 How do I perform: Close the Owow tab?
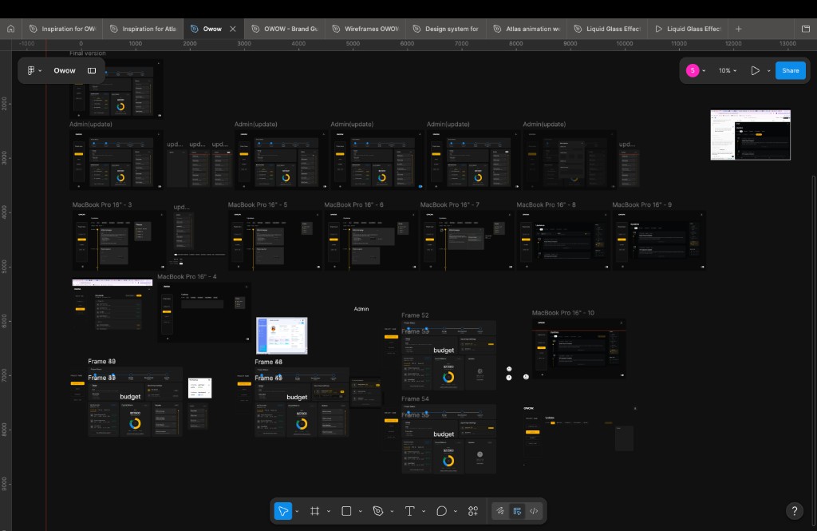[x=233, y=29]
